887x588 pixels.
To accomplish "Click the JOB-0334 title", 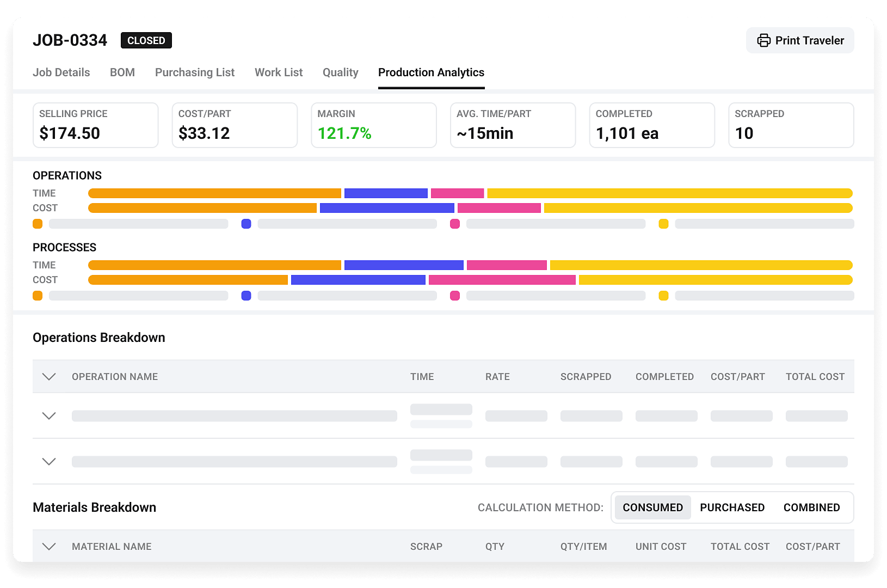I will 70,40.
